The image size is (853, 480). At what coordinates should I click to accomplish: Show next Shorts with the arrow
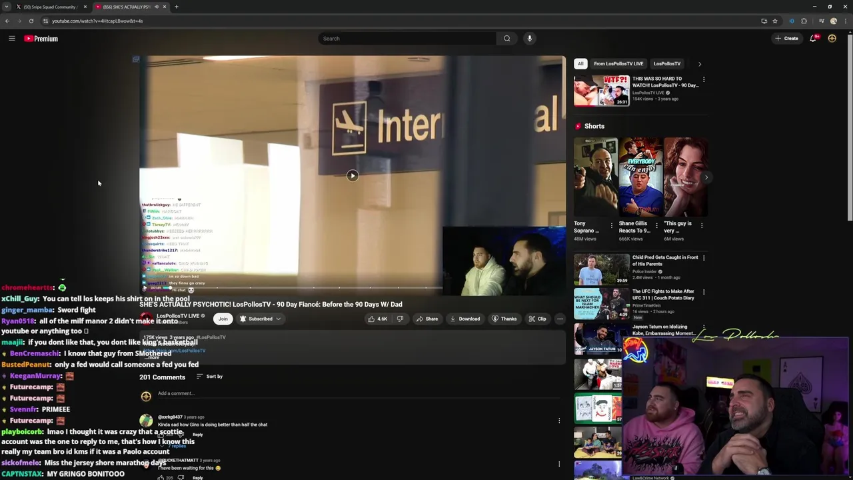pyautogui.click(x=706, y=177)
